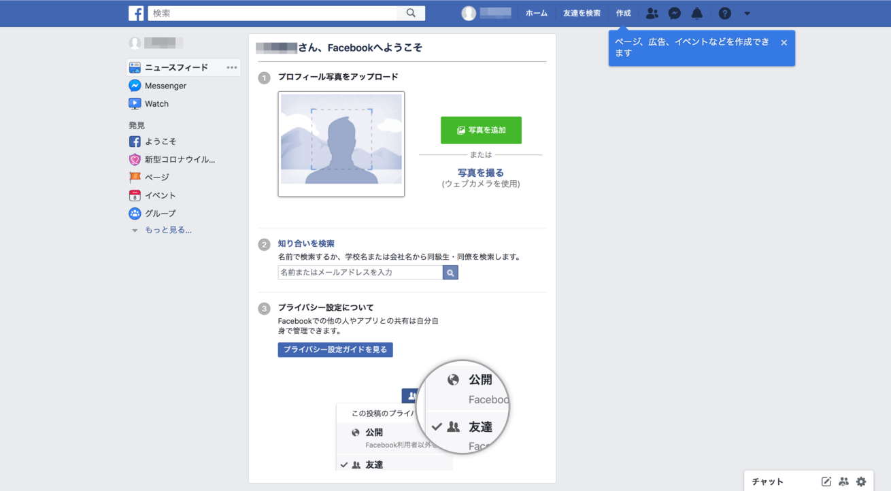Viewport: 891px width, 491px height.
Task: Click the チャット bar label
Action: [768, 481]
